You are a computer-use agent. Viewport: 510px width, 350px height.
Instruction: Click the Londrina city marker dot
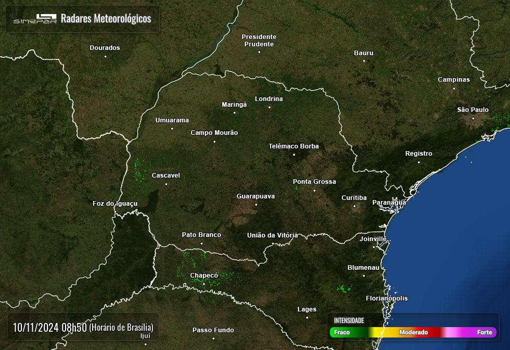coord(269,107)
